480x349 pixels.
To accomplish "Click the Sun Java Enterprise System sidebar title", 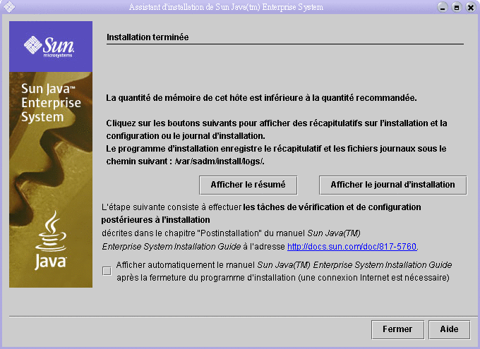I will coord(51,103).
